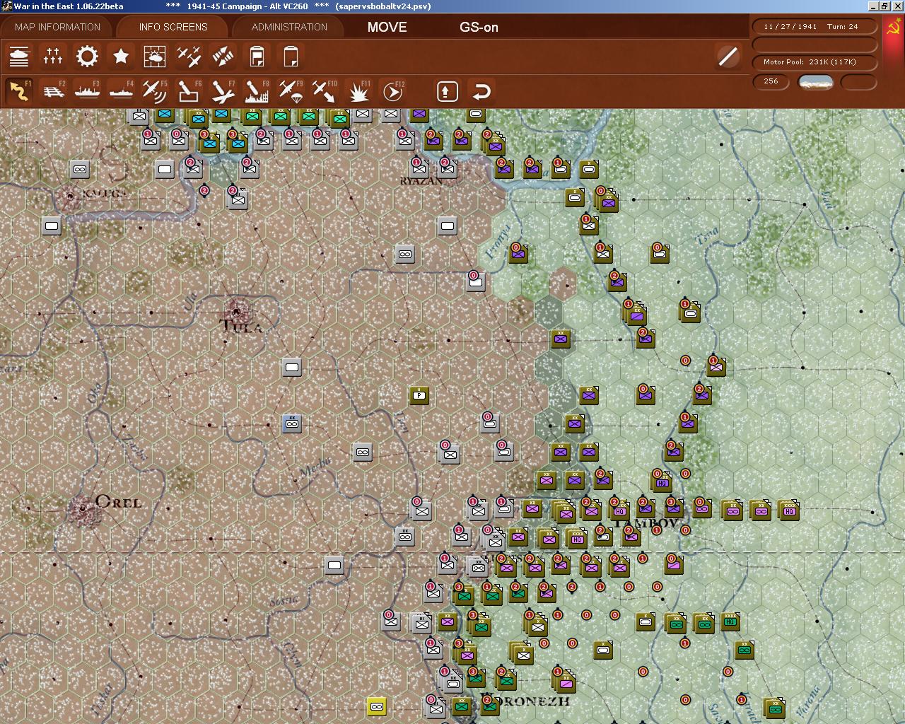
Task: Open the Weather map icon
Action: tap(155, 56)
